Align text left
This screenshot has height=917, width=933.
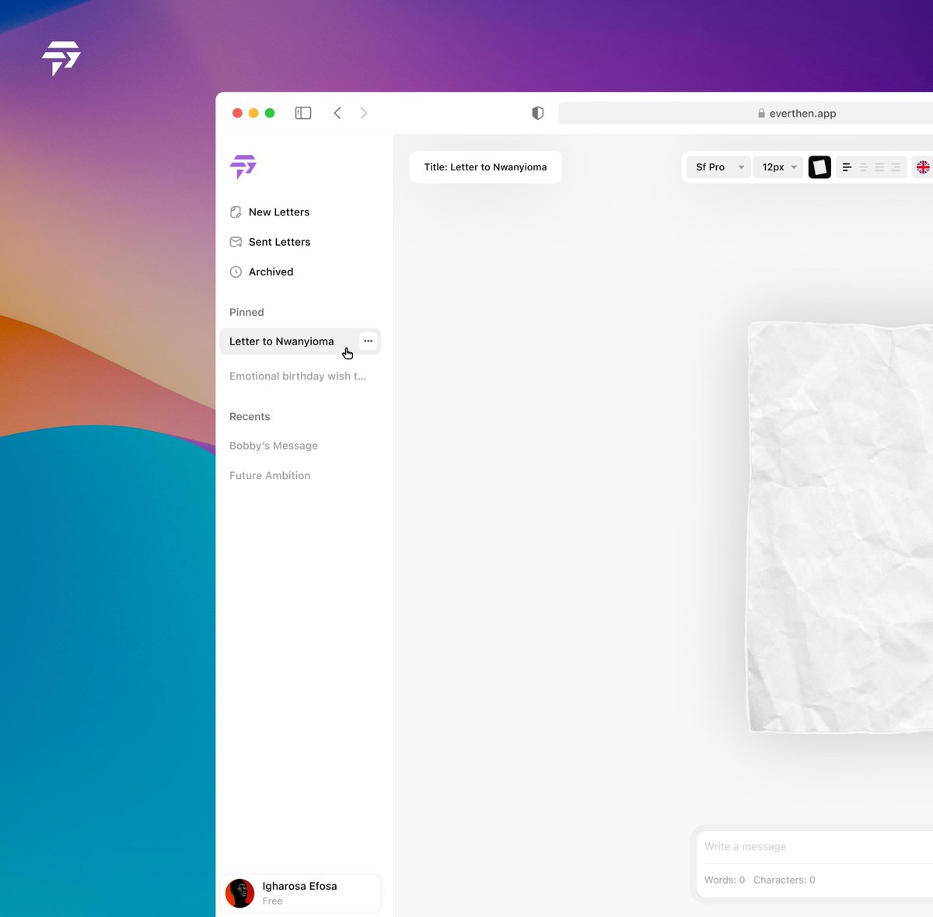click(x=847, y=167)
